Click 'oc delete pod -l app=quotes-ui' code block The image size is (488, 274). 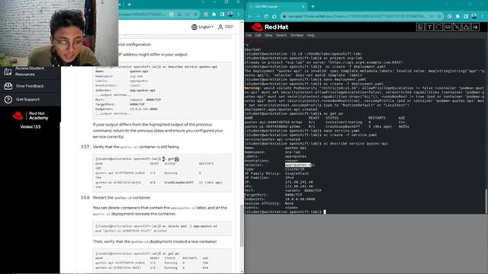(x=162, y=228)
